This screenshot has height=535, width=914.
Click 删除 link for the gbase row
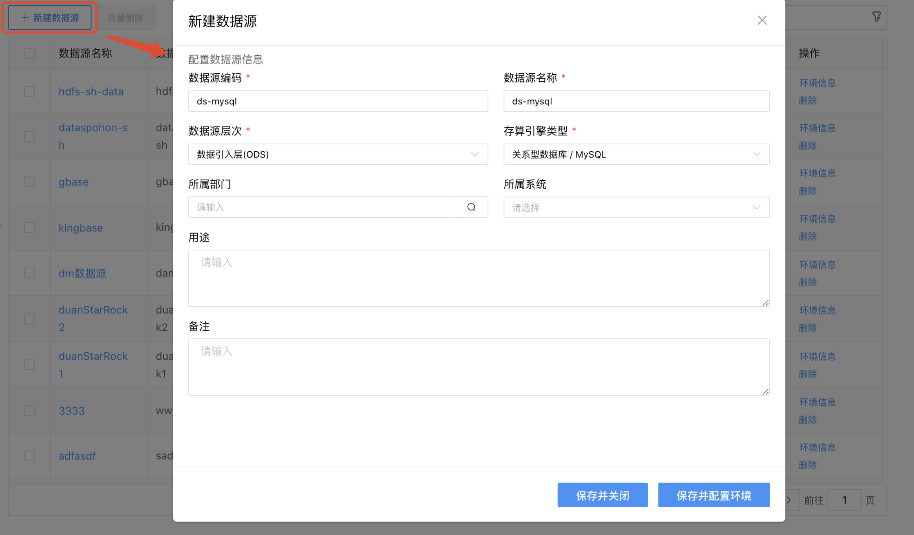point(808,190)
